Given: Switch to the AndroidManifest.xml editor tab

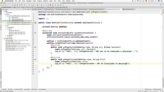Looking at the screenshot, I should tap(129, 9).
